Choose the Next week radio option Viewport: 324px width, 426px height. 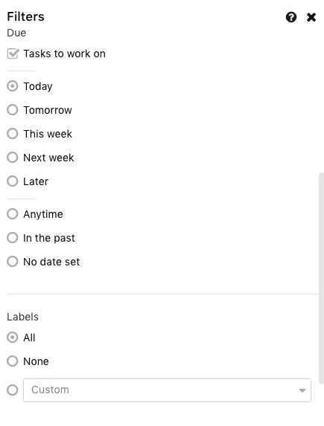click(13, 158)
